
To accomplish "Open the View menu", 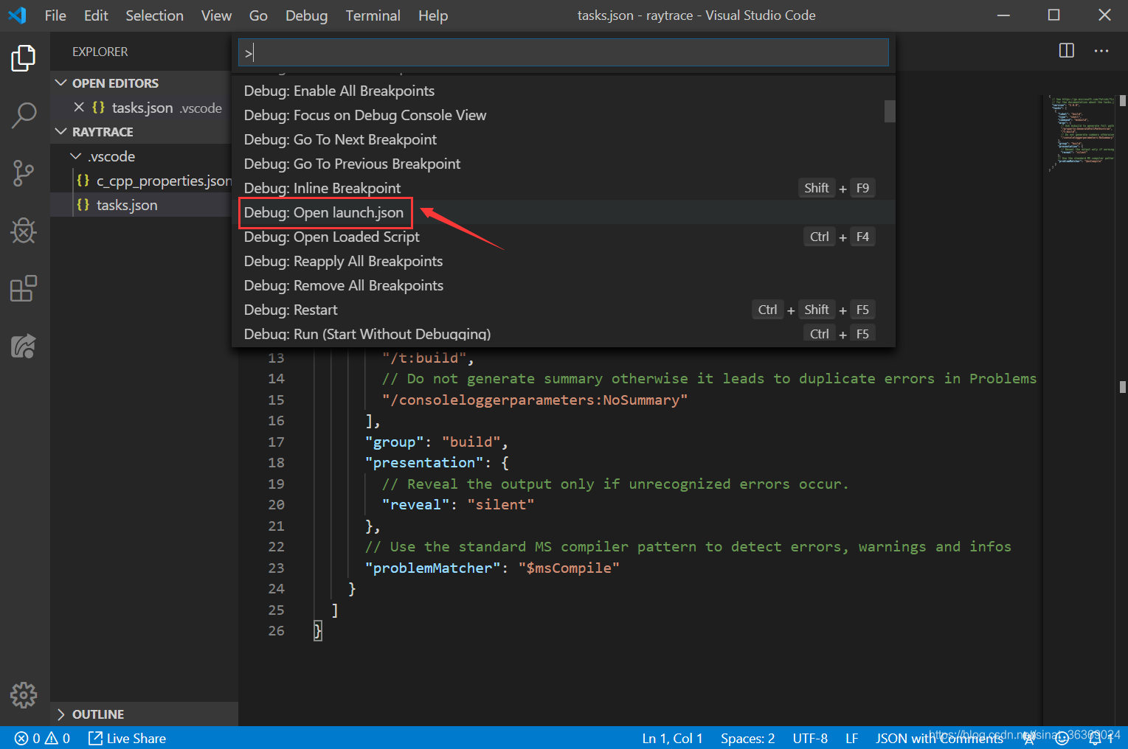I will (216, 15).
